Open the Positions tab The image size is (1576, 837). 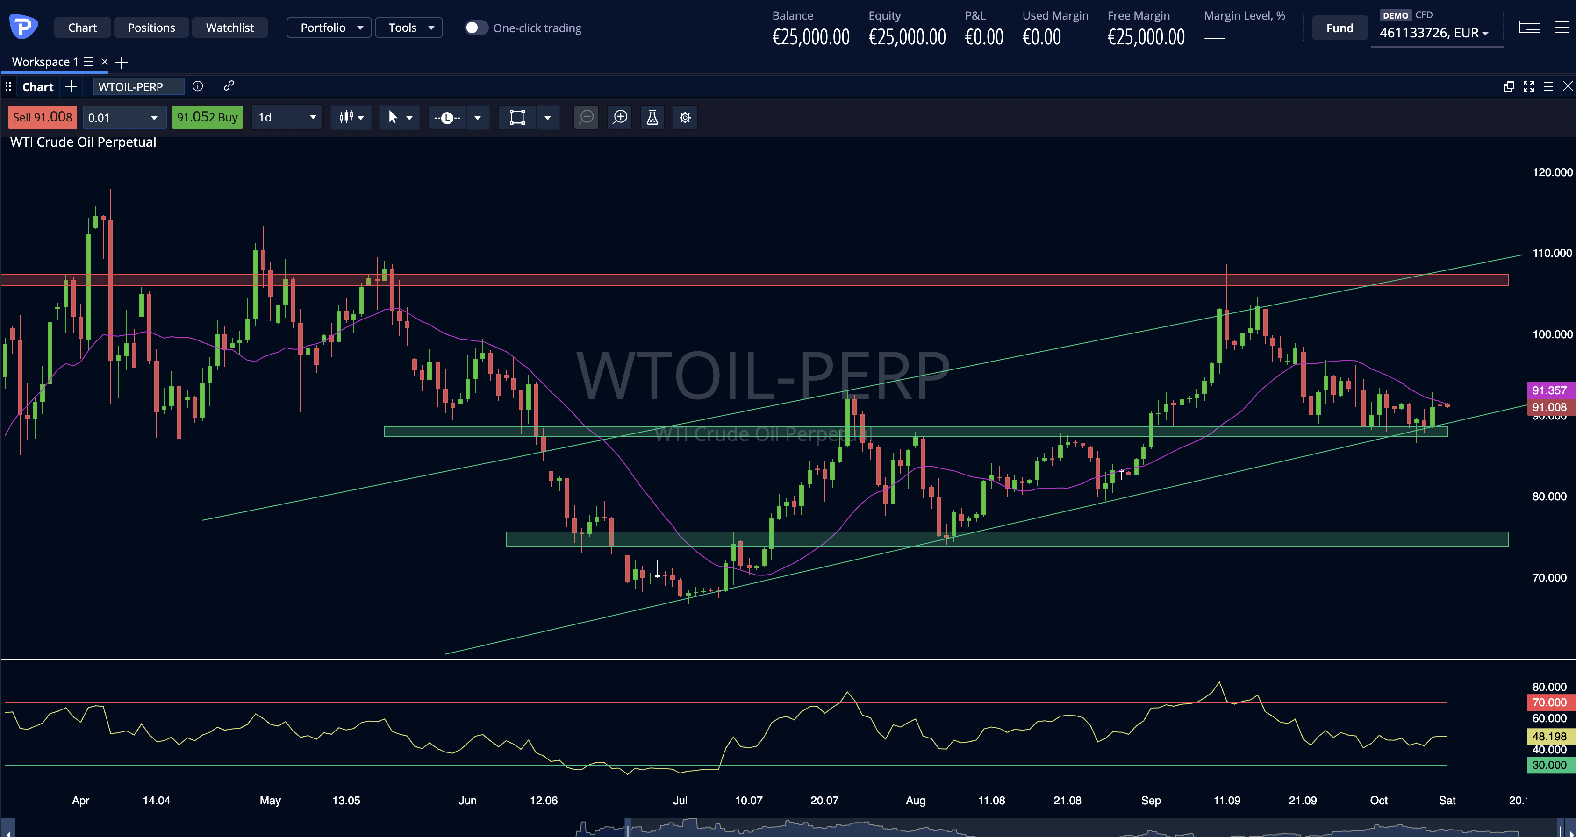click(x=151, y=28)
